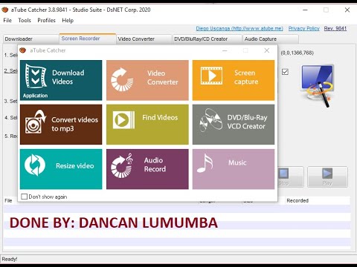This screenshot has height=267, width=357.
Task: Open the Help menu
Action: 68,20
